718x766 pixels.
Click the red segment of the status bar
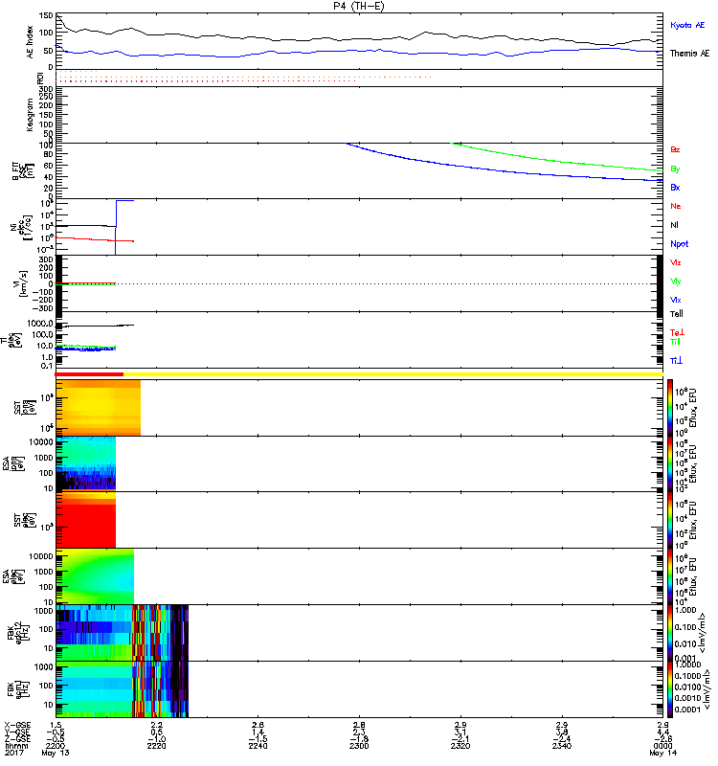coord(89,374)
